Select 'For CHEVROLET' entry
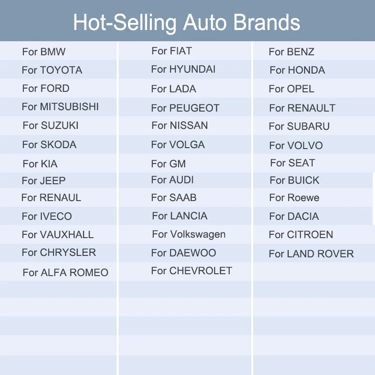Viewport: 375px width, 375px height. click(x=191, y=270)
